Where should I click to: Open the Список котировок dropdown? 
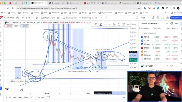click(150, 24)
